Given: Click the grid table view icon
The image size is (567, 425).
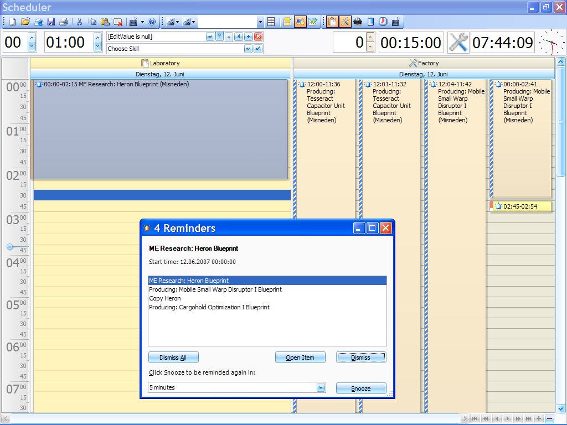Looking at the screenshot, I should (x=271, y=22).
